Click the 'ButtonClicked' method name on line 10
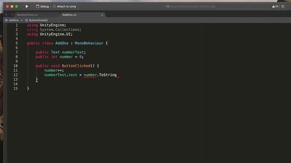Screen dimensions: 291x163 click(x=76, y=66)
